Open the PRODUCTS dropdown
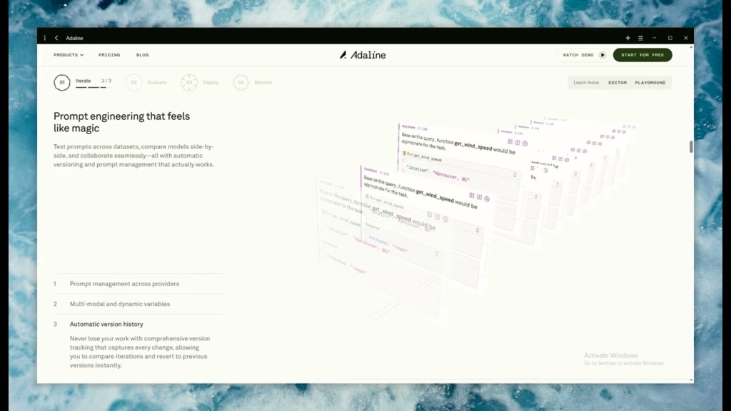 (68, 54)
